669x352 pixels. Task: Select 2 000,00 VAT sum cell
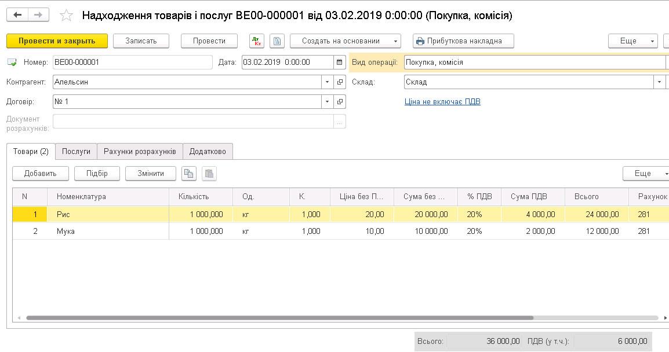pyautogui.click(x=533, y=231)
